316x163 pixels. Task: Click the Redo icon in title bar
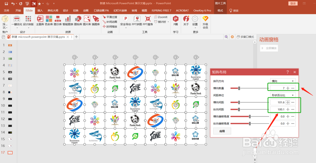[x=21, y=3]
